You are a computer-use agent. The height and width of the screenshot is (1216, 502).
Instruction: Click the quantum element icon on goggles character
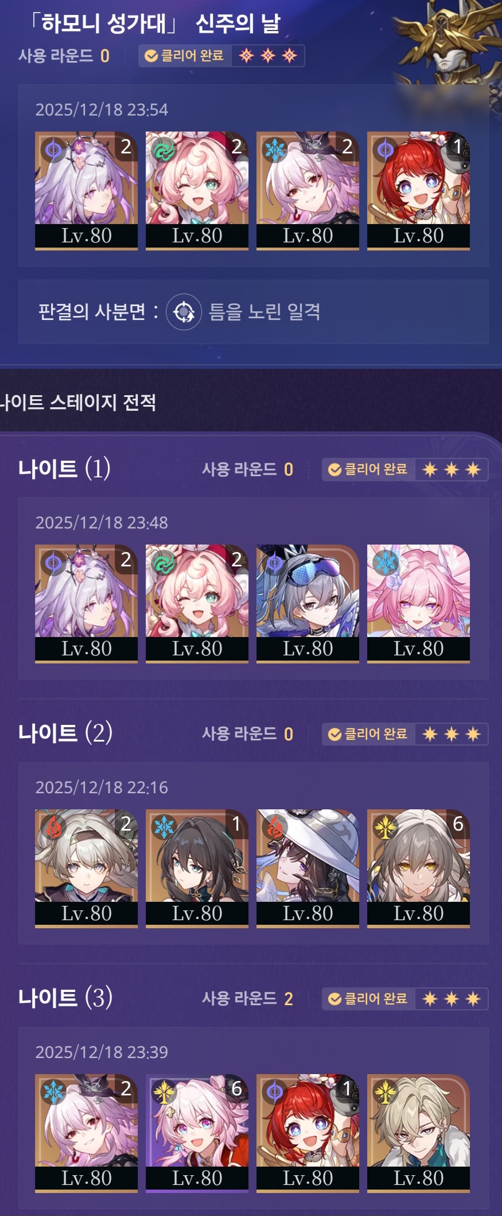click(275, 563)
